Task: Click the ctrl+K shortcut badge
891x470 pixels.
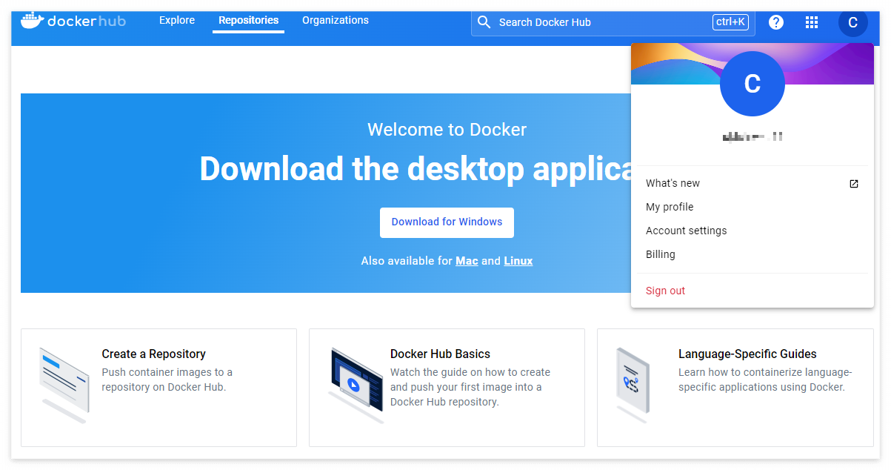Action: (731, 22)
